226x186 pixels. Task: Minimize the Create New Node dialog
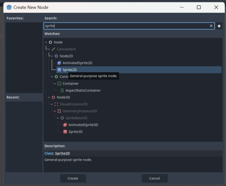(182, 7)
